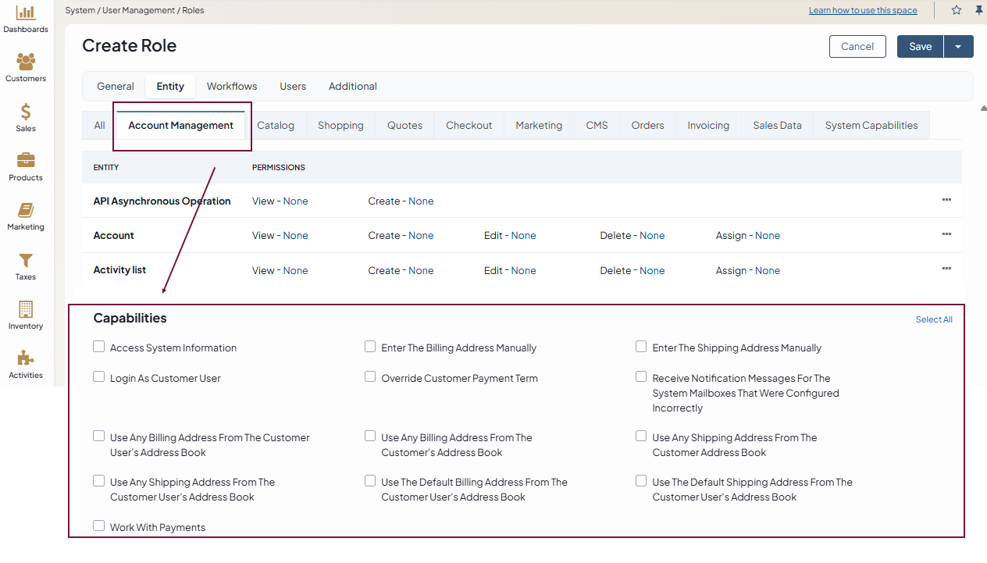The height and width of the screenshot is (563, 987).
Task: Enable Access System Information checkbox
Action: (x=99, y=347)
